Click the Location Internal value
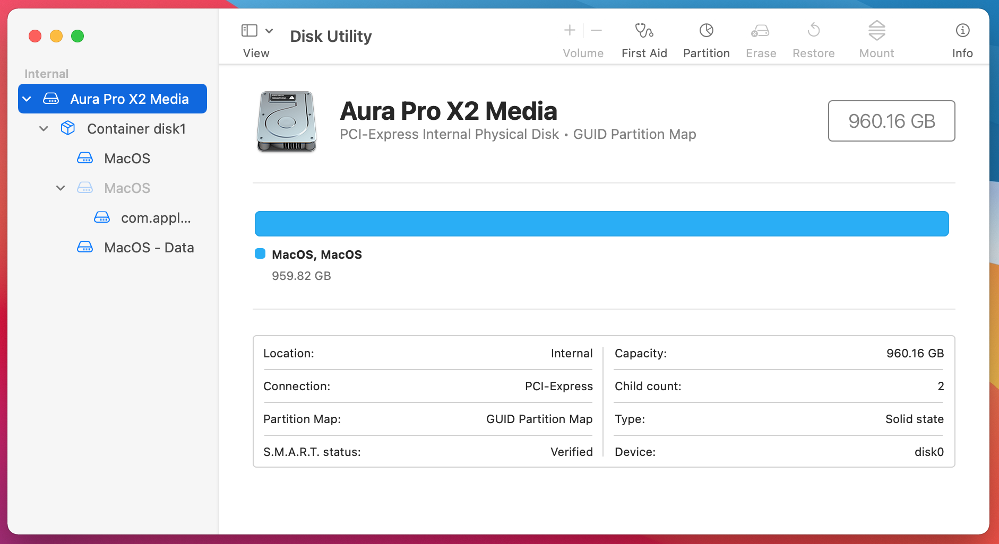The height and width of the screenshot is (544, 999). click(571, 353)
